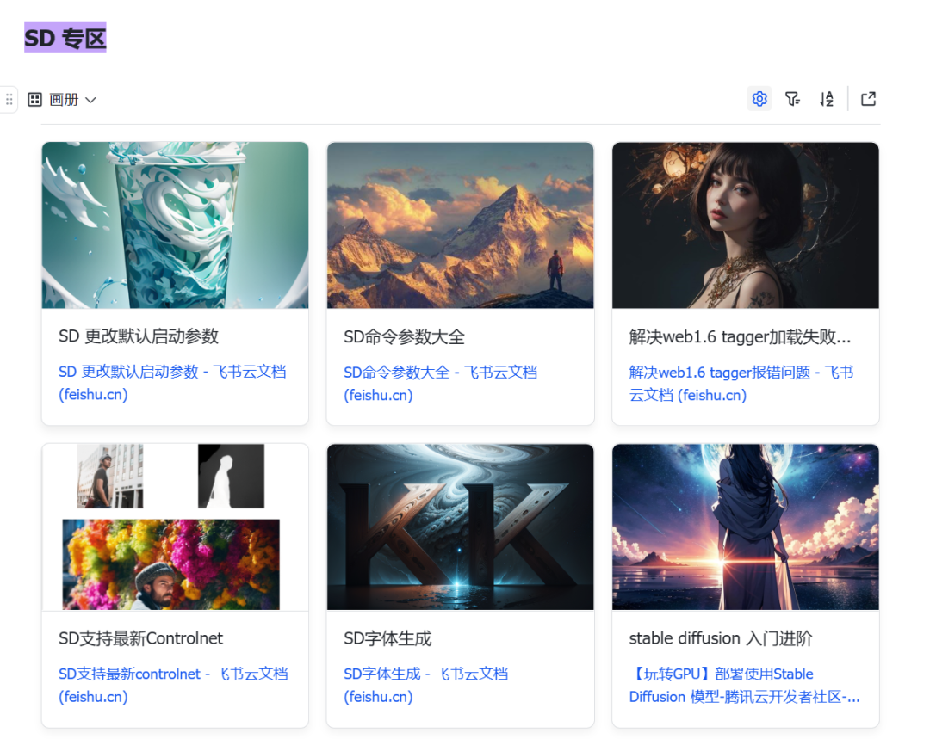The image size is (930, 739).
Task: Open the KK letters font thumbnail
Action: (x=460, y=527)
